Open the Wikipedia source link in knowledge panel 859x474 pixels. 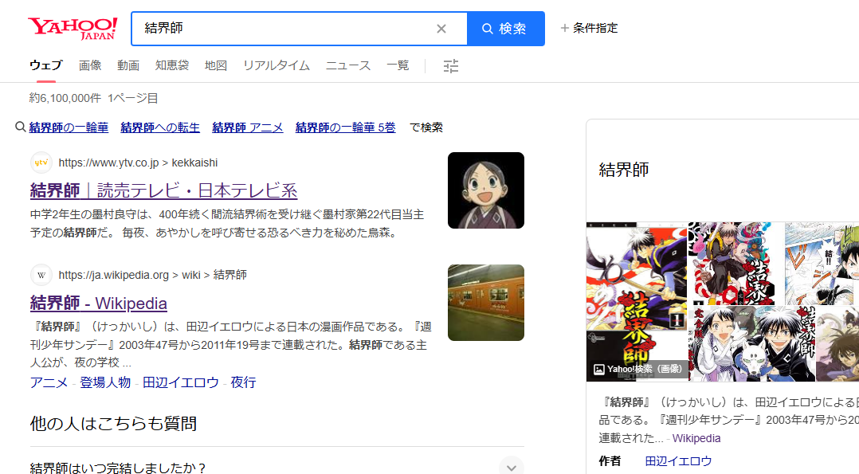tap(696, 438)
